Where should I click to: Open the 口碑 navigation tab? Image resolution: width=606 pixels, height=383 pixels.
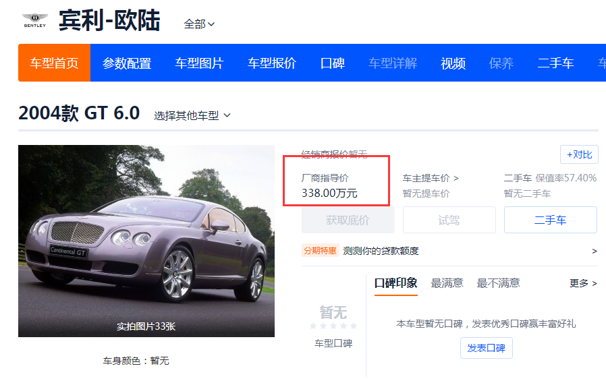click(x=333, y=63)
